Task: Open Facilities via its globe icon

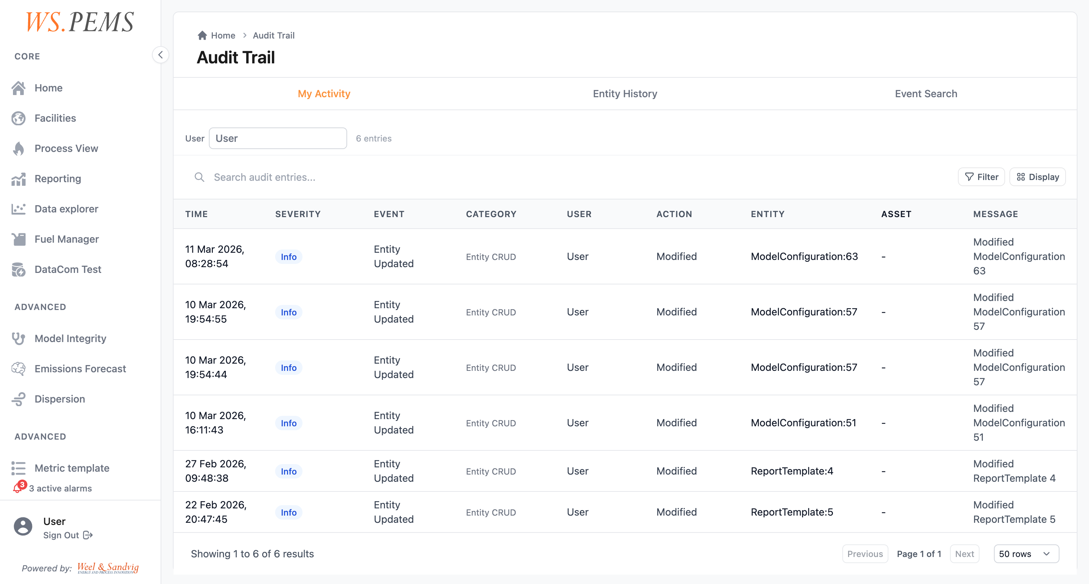Action: pyautogui.click(x=19, y=118)
